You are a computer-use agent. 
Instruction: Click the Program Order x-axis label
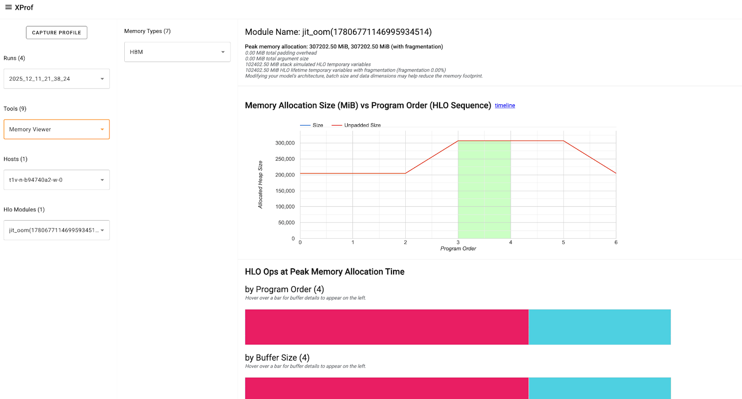(x=458, y=249)
